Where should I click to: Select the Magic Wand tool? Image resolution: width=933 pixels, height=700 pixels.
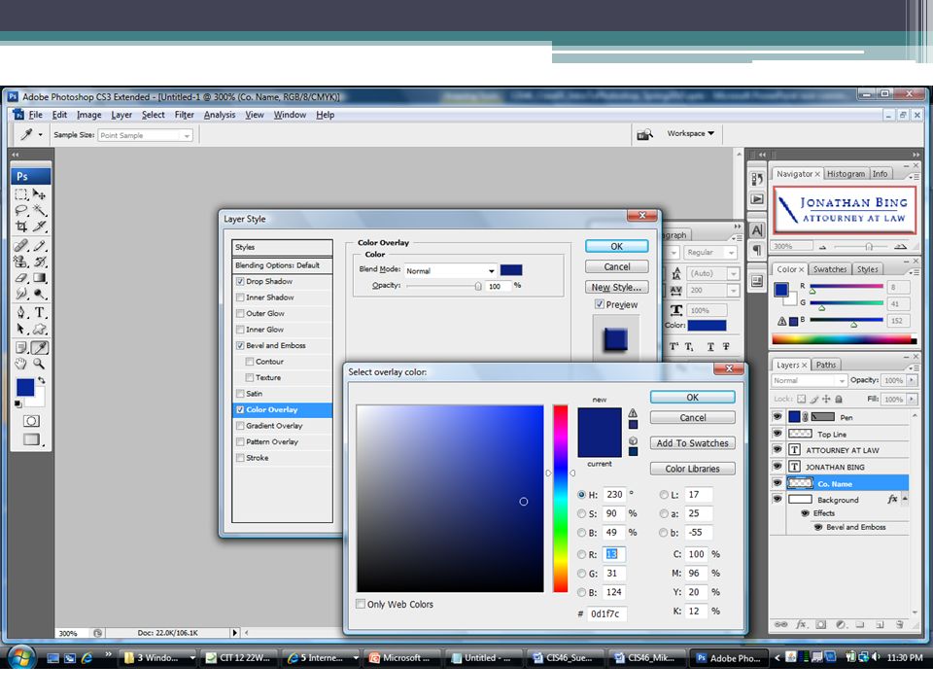[39, 210]
